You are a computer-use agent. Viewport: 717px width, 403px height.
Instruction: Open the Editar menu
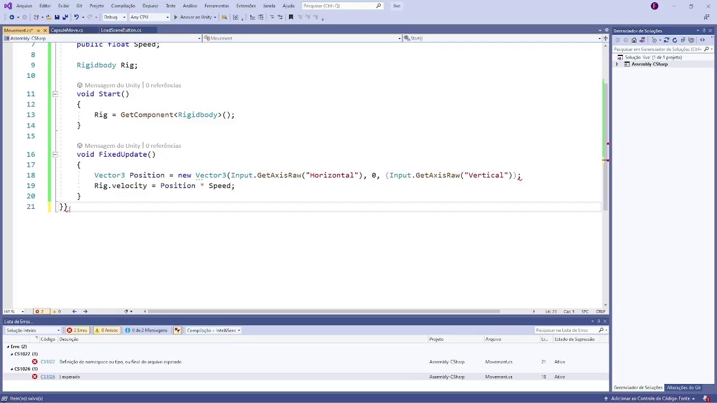(x=45, y=6)
